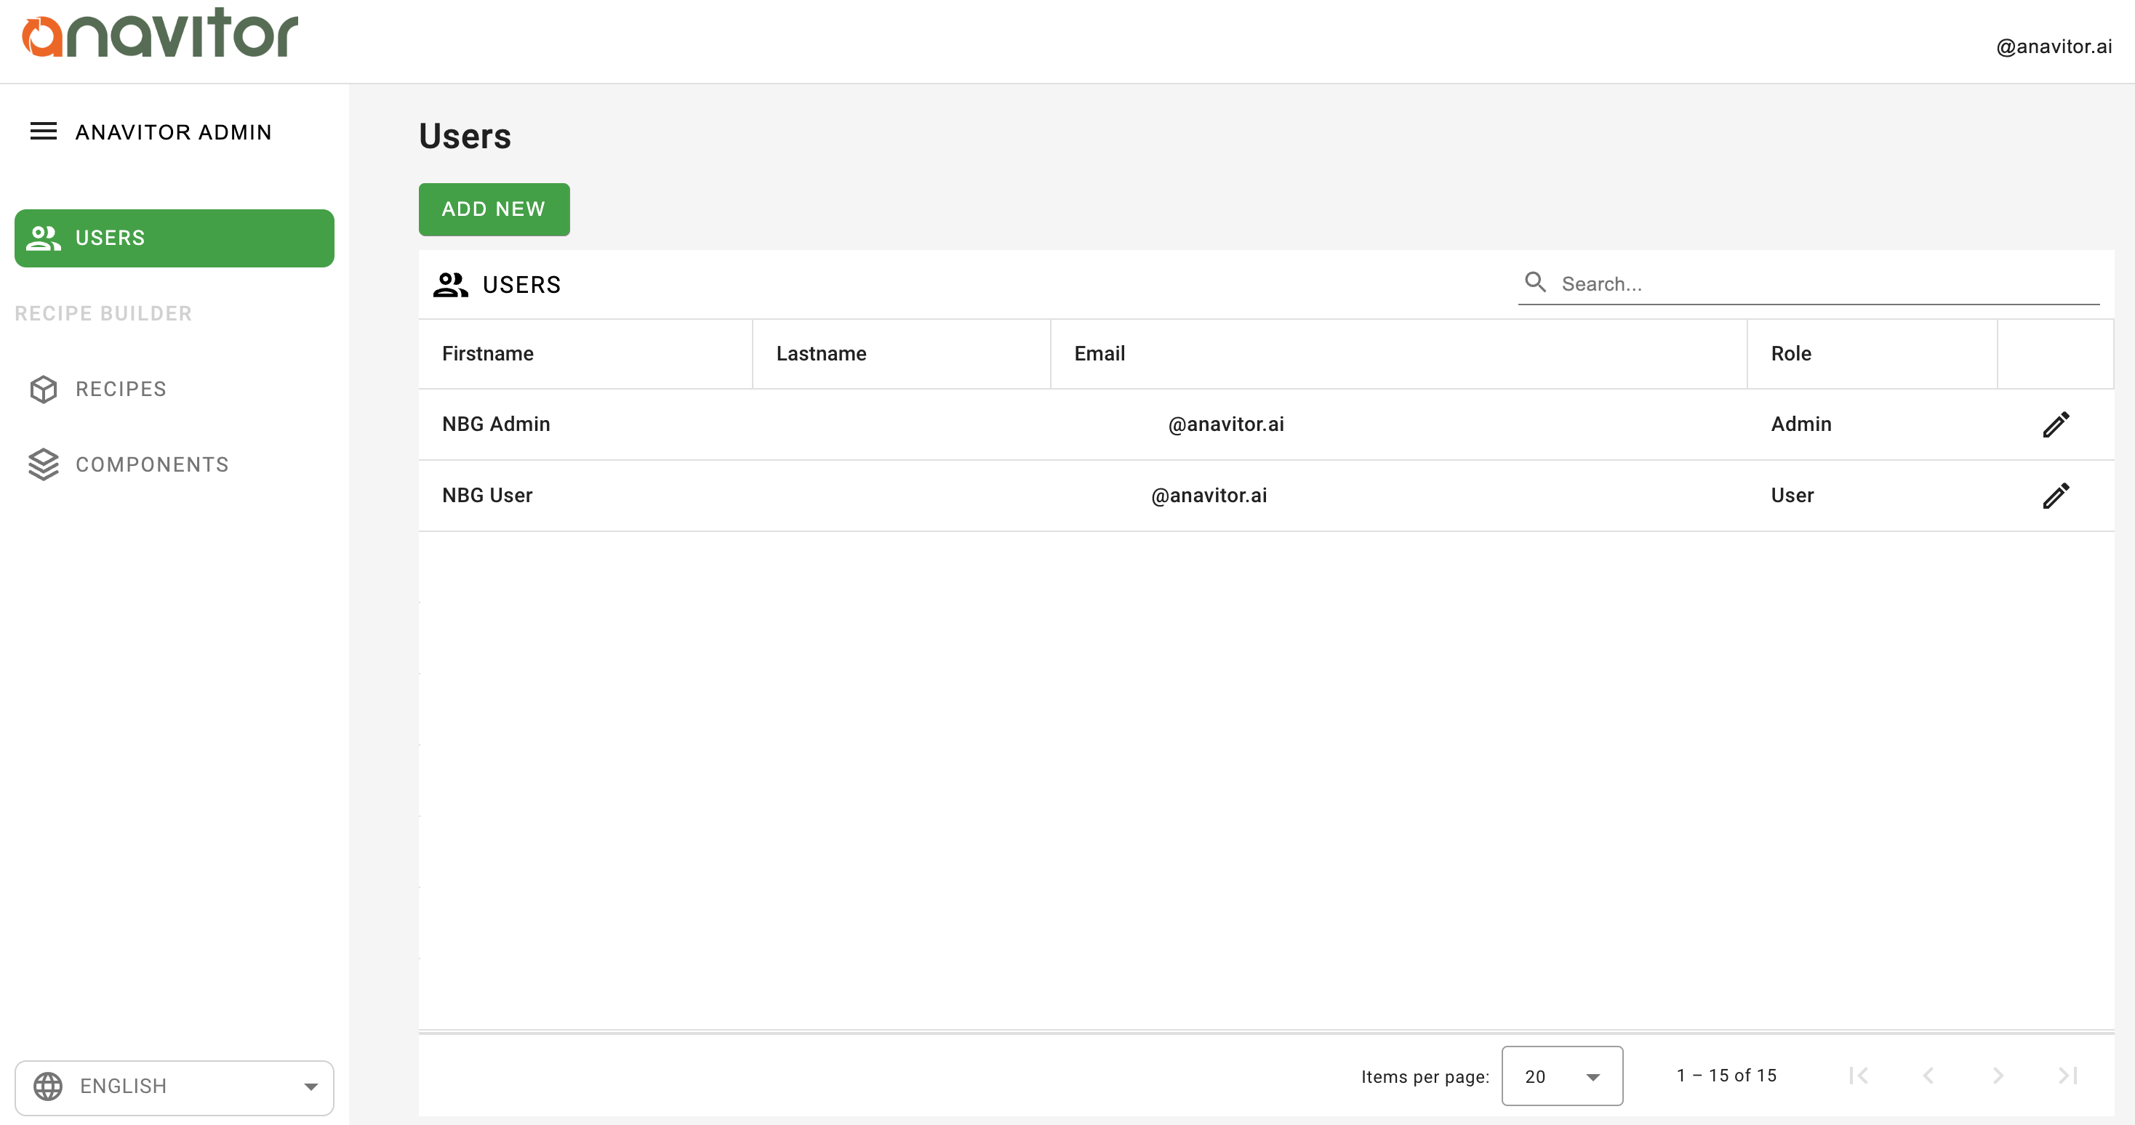Viewport: 2135px width, 1125px height.
Task: Click the search magnifier icon
Action: coord(1535,283)
